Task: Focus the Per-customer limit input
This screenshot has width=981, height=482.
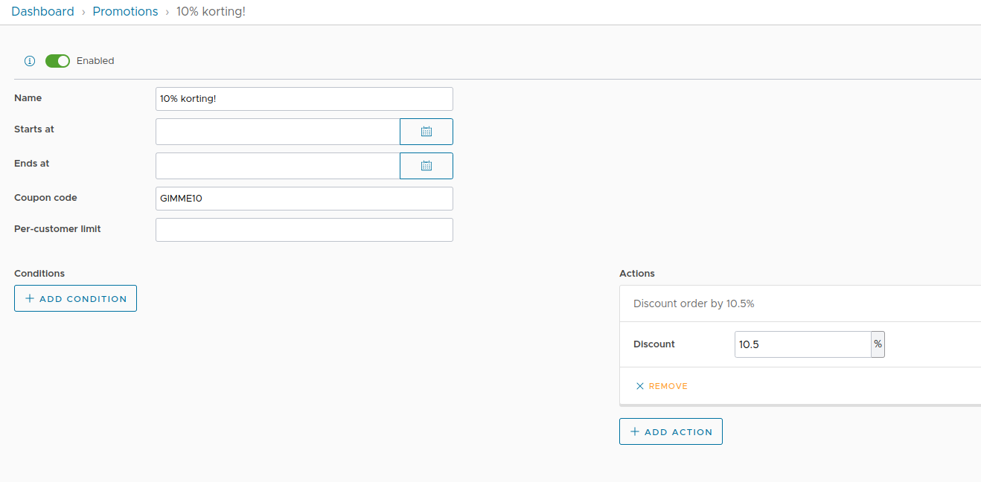Action: 304,229
